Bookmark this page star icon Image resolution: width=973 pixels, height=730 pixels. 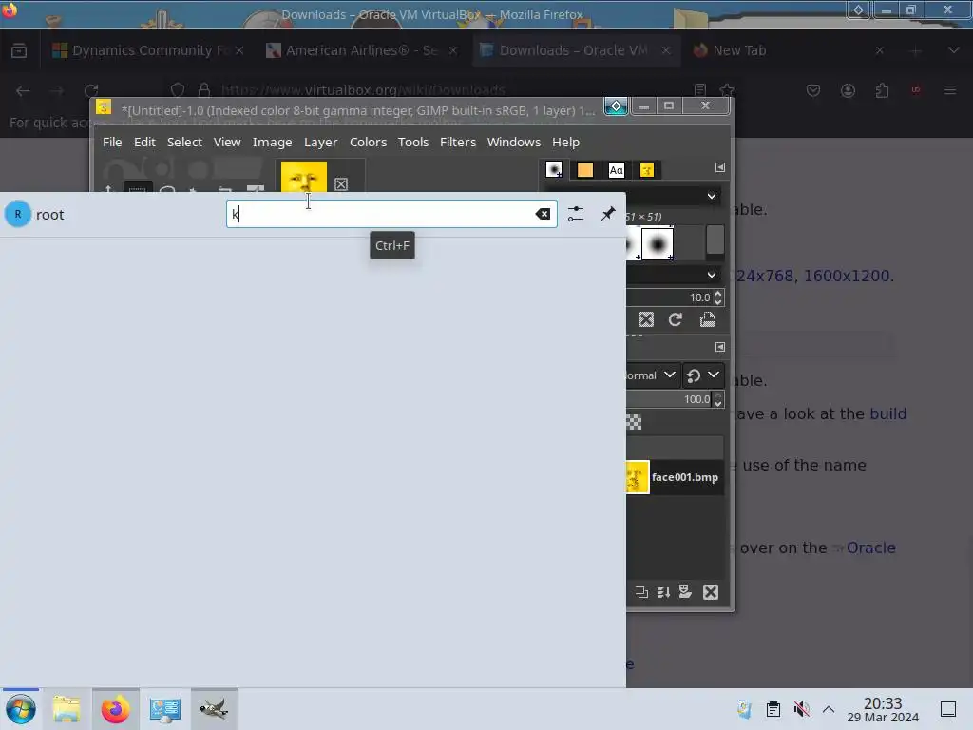point(727,90)
